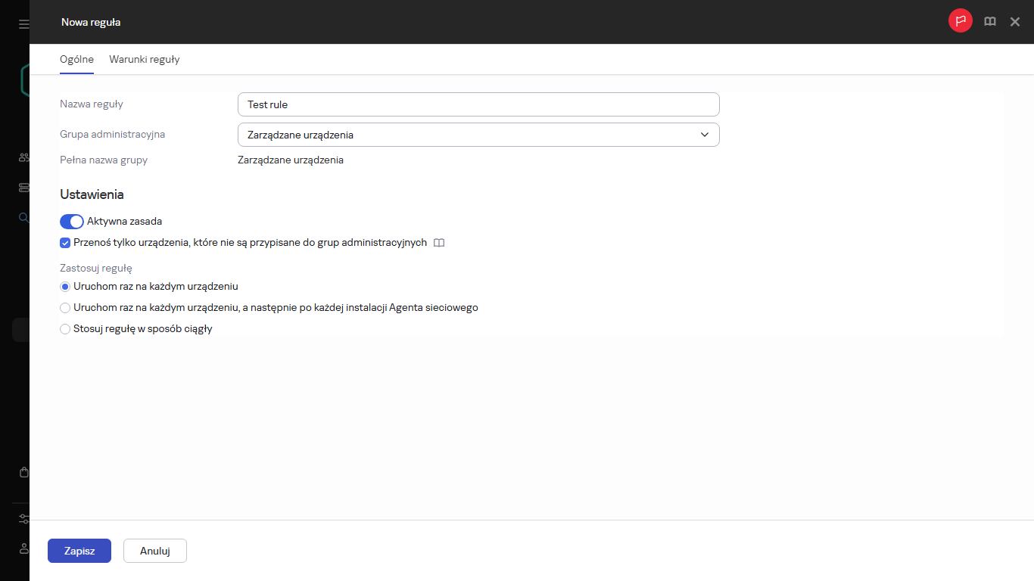Open the hamburger main menu
This screenshot has height=581, width=1034.
pos(23,24)
